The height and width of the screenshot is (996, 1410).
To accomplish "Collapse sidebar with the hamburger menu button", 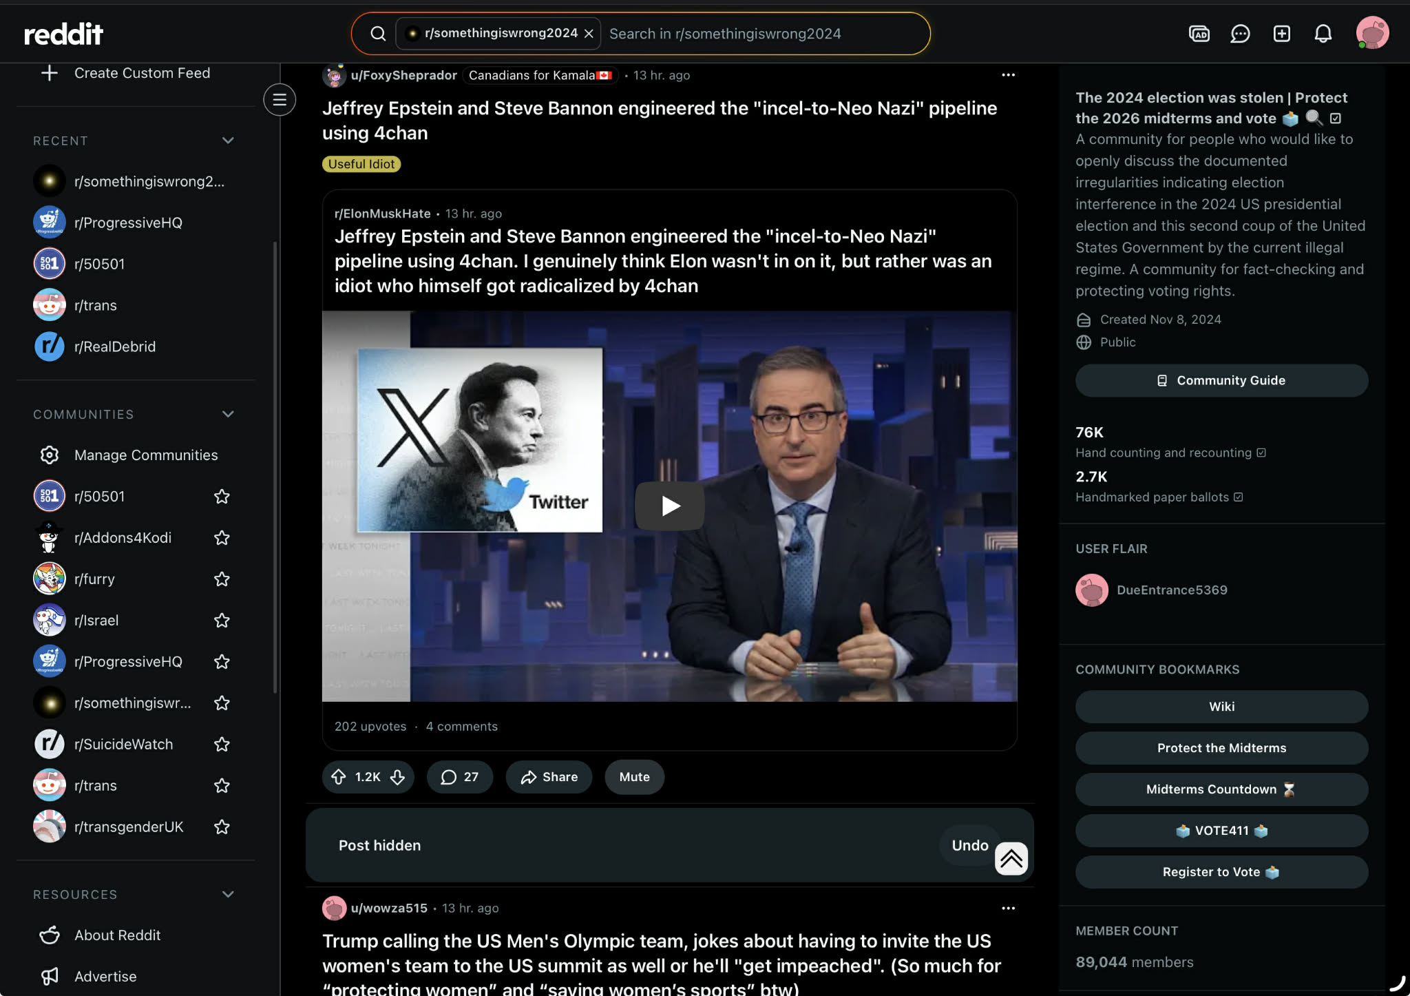I will (280, 100).
